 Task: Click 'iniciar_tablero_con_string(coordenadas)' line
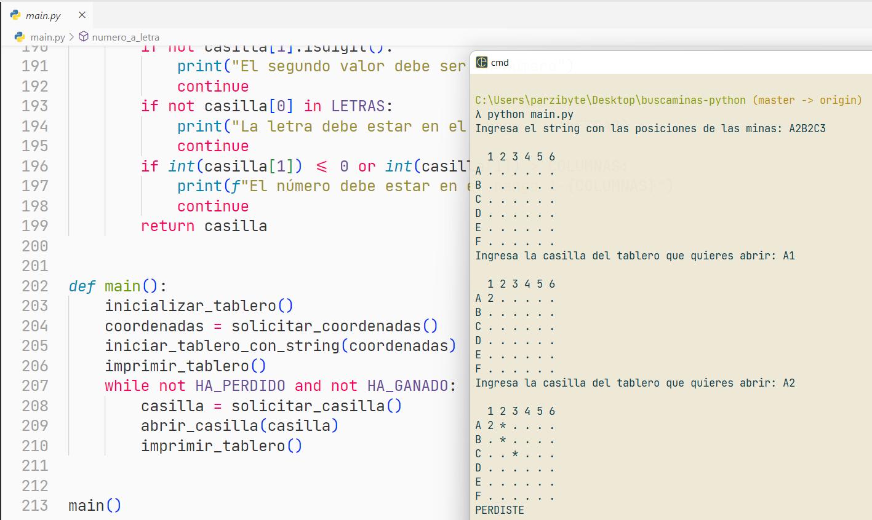[281, 345]
